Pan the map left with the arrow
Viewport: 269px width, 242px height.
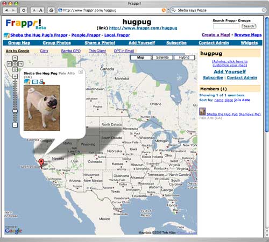pyautogui.click(x=9, y=63)
